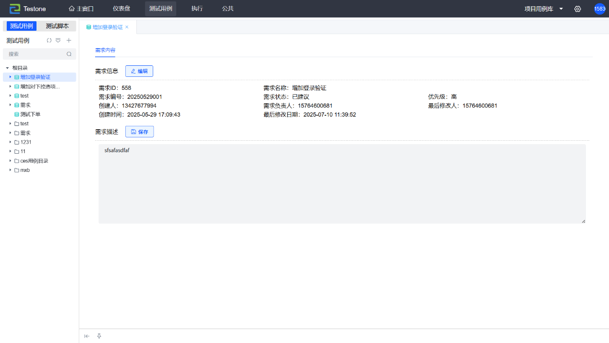
Task: Click the search magnifier icon in sidebar
Action: (69, 54)
